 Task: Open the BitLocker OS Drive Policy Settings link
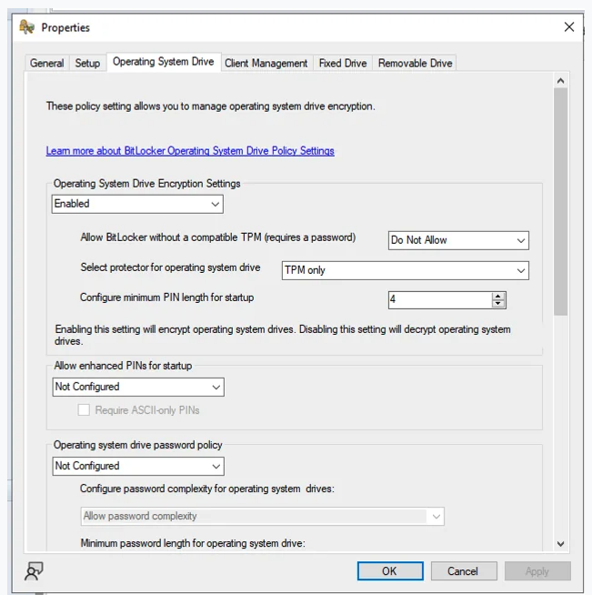point(190,151)
